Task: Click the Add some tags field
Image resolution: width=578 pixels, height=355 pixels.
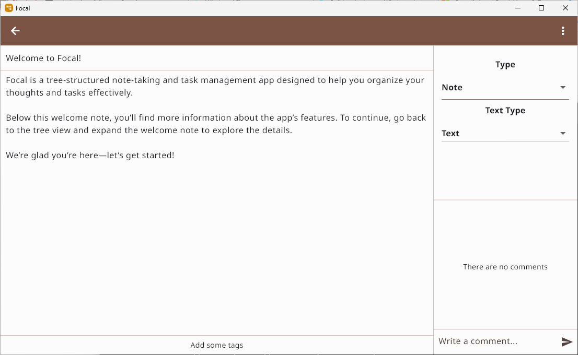Action: (x=216, y=345)
